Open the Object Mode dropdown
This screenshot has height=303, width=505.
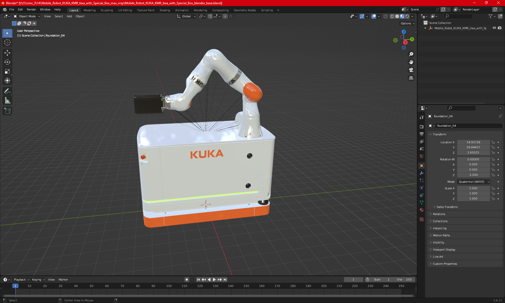[27, 16]
